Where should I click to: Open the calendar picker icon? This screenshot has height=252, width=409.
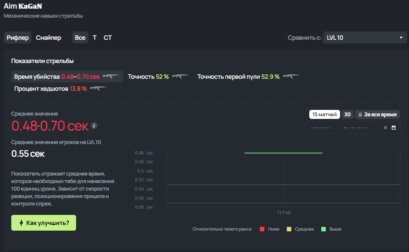pyautogui.click(x=394, y=127)
